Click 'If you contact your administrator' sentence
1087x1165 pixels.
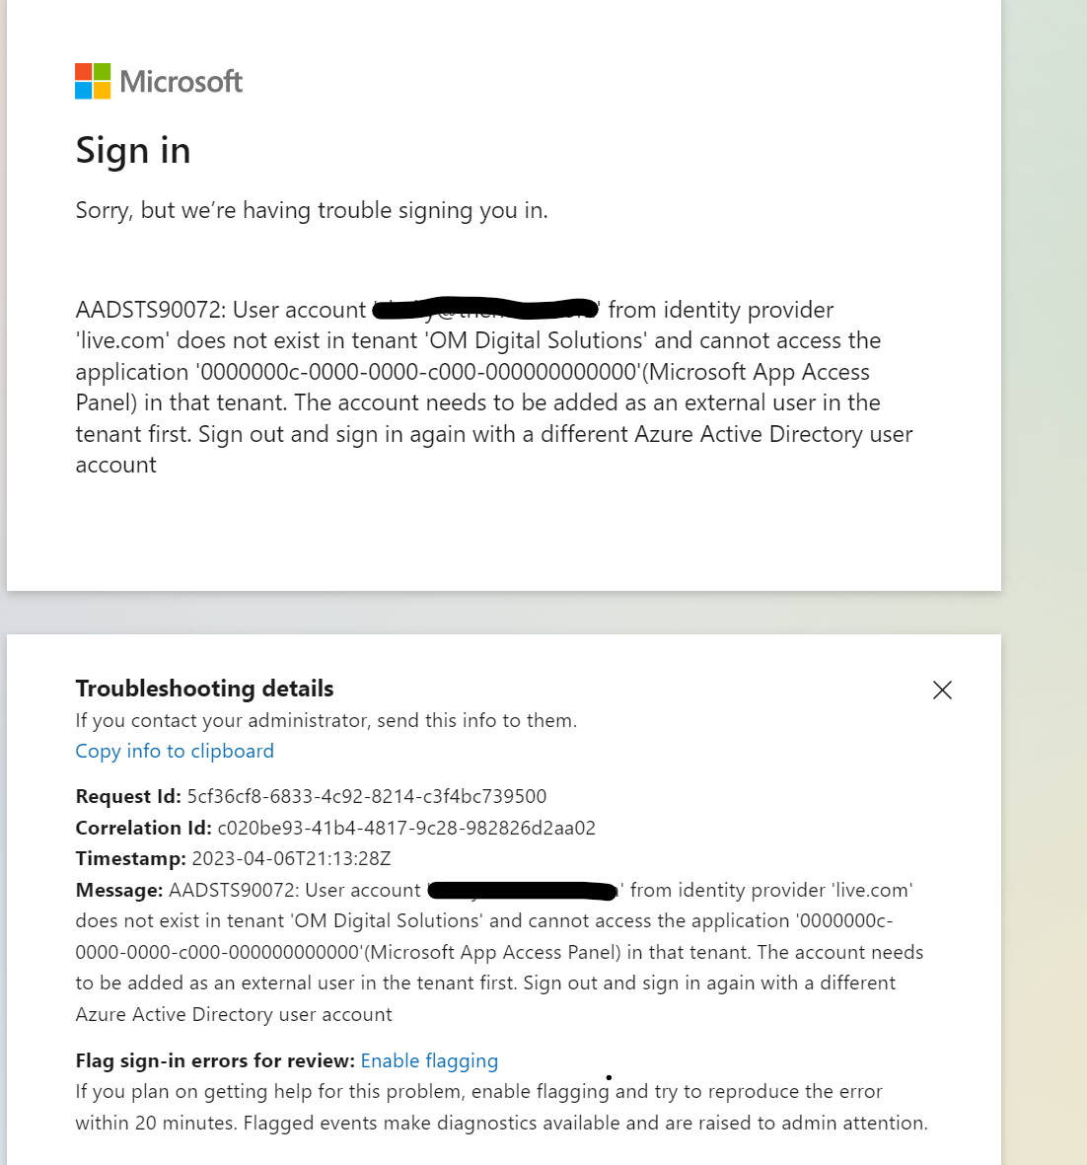pos(326,721)
